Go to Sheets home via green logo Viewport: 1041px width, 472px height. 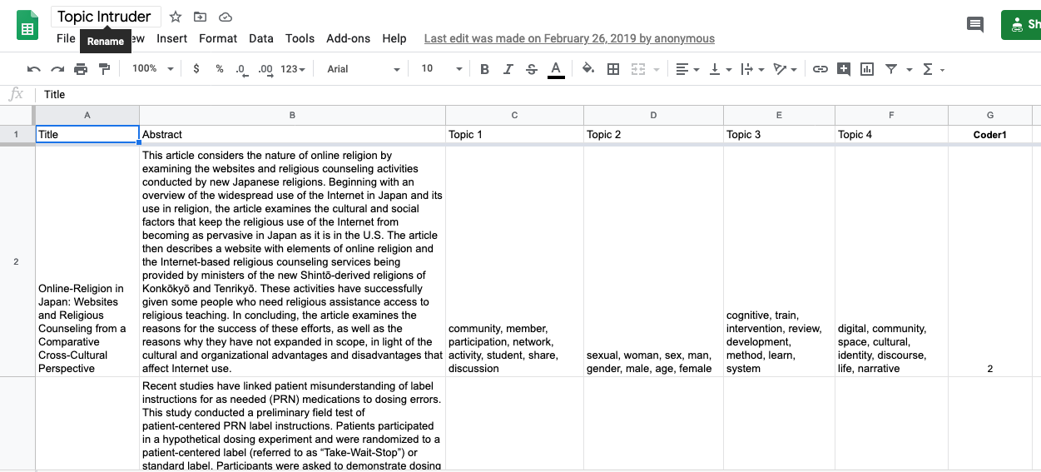[27, 26]
